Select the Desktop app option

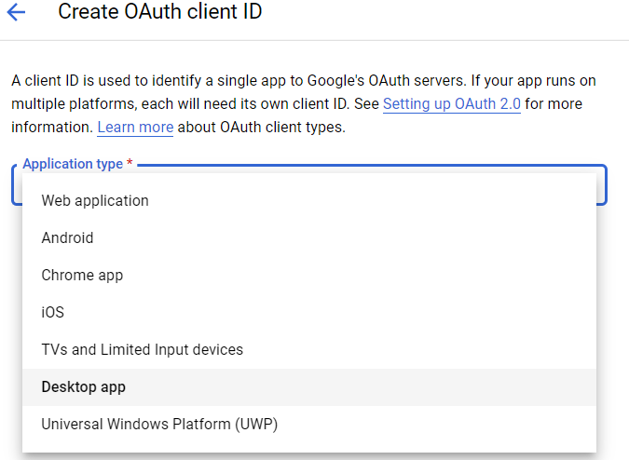click(309, 387)
